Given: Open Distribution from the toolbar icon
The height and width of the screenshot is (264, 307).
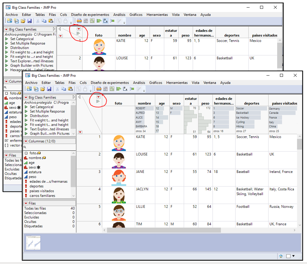Looking at the screenshot, I should click(119, 89).
